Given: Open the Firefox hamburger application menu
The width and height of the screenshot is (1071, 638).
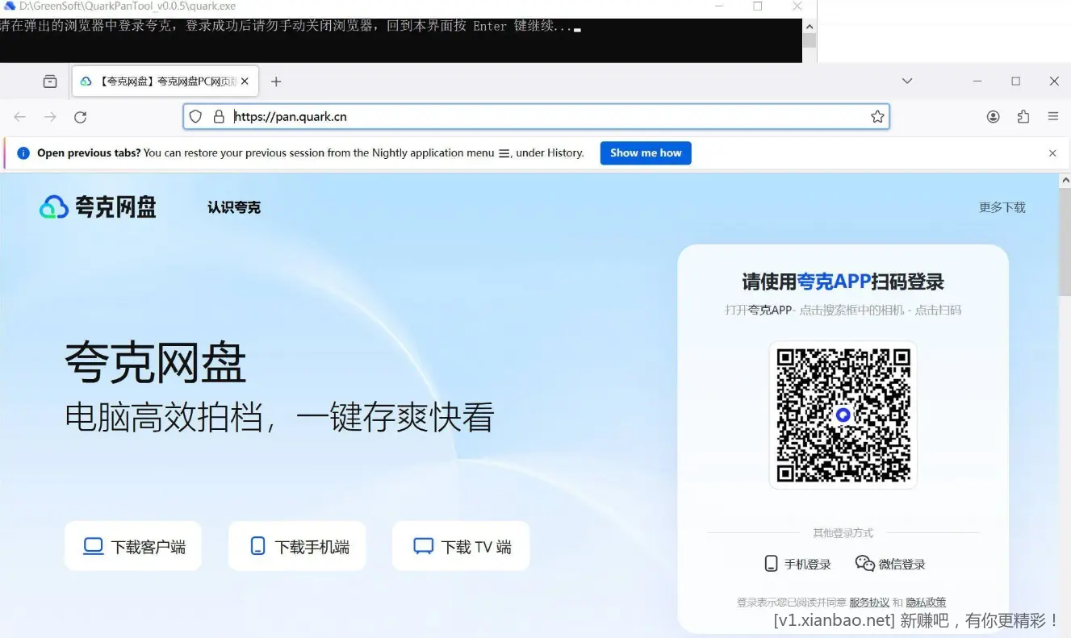Looking at the screenshot, I should point(1054,116).
